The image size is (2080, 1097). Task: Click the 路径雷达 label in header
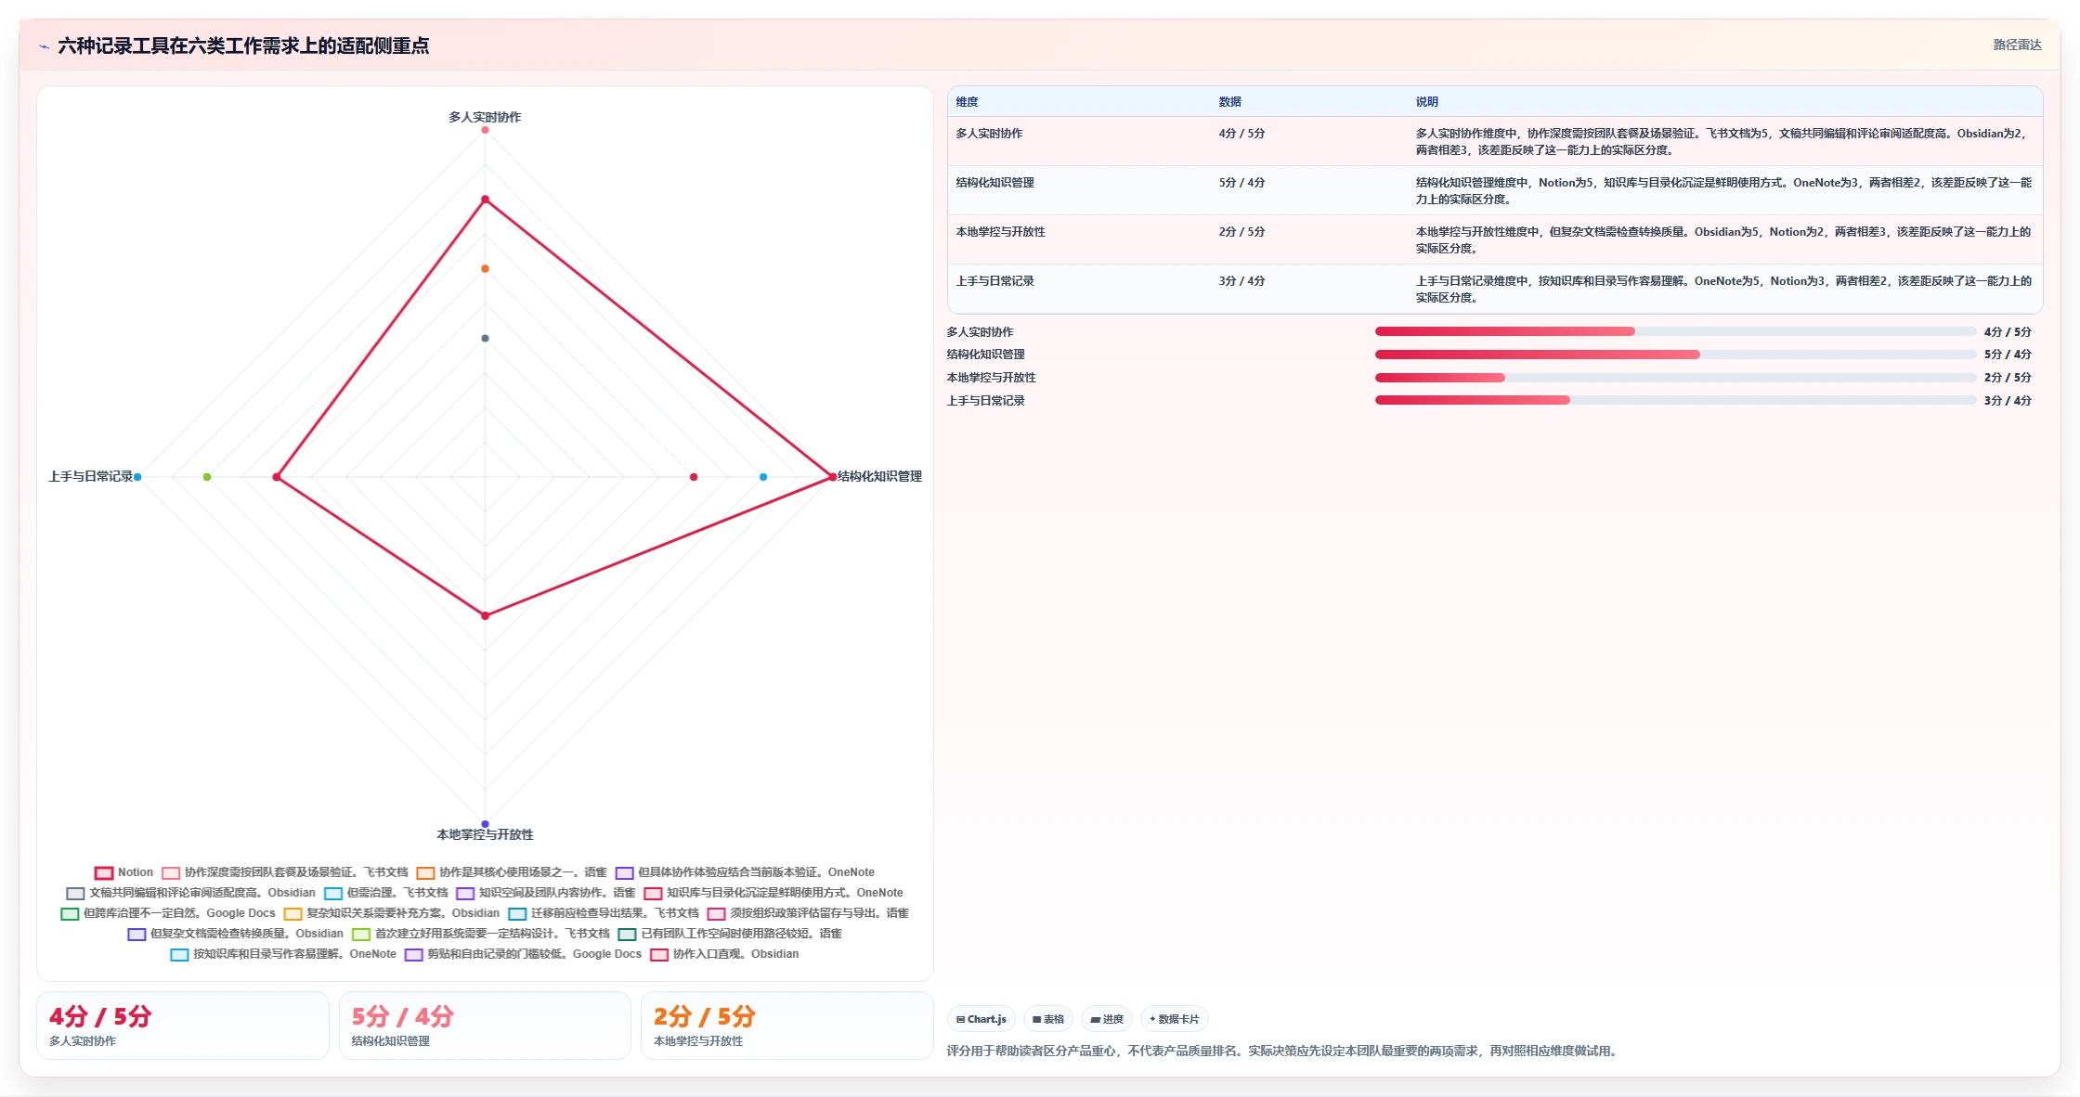pos(2018,45)
